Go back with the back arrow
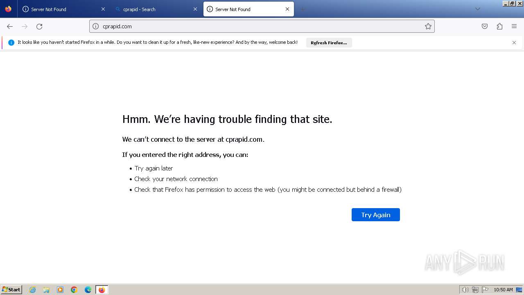 point(10,26)
